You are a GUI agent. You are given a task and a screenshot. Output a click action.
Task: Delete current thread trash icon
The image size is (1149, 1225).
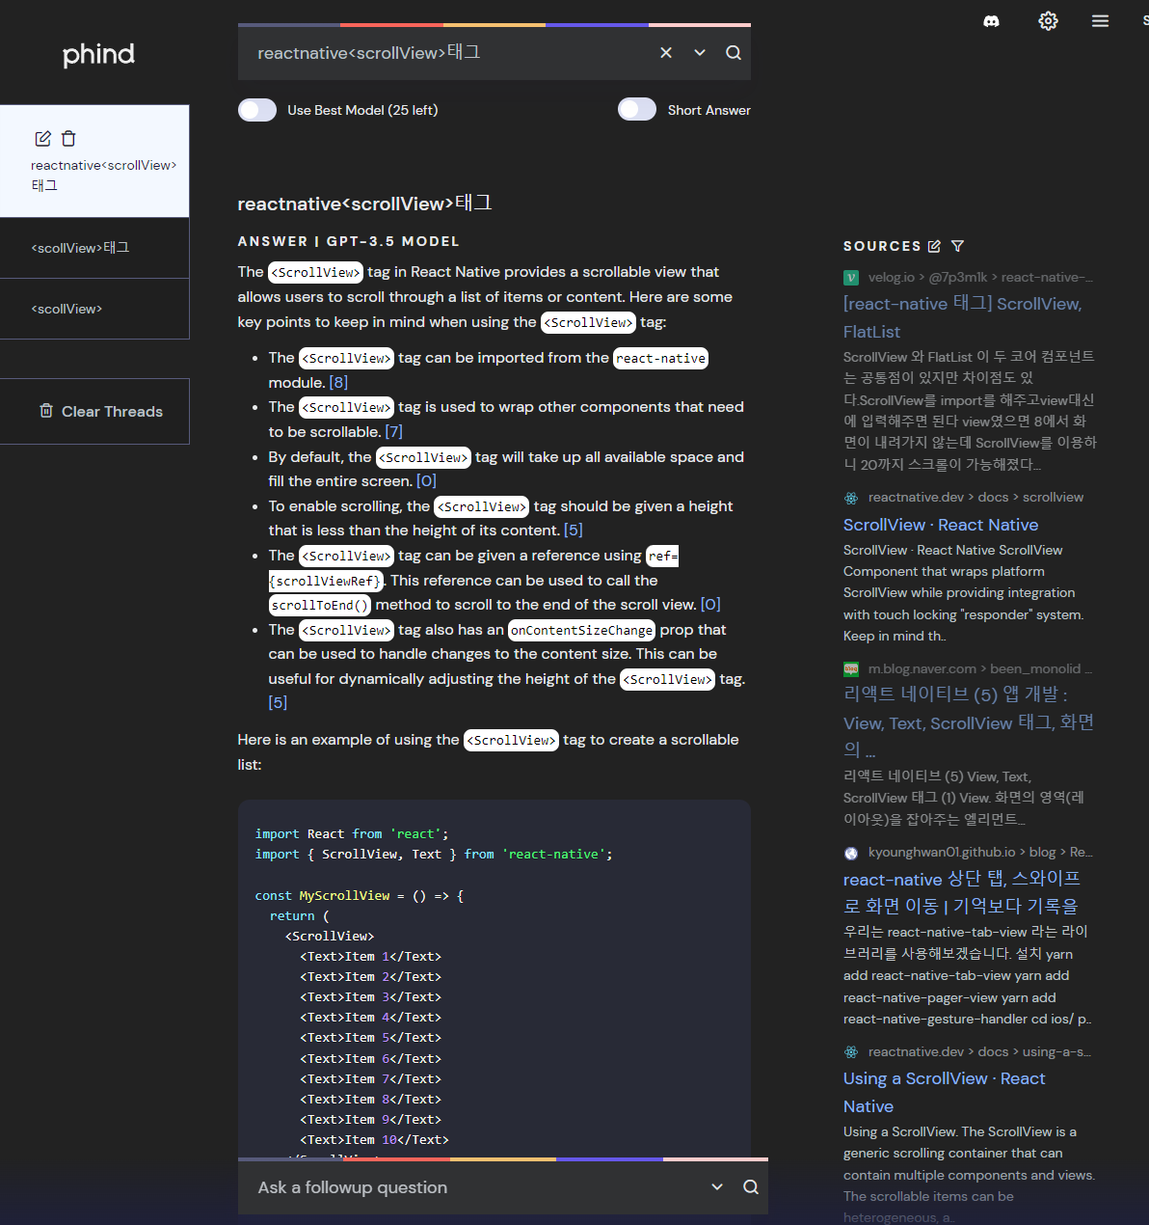68,139
